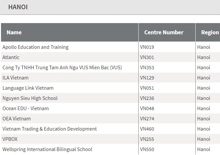Pick OEA Vietnam from the table
The width and height of the screenshot is (220, 155).
(17, 119)
